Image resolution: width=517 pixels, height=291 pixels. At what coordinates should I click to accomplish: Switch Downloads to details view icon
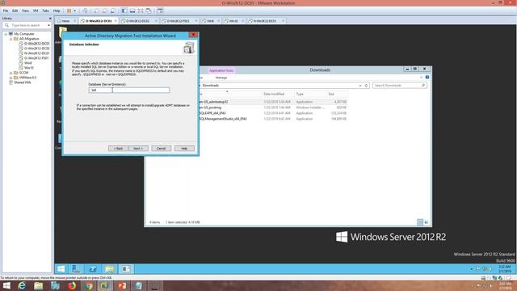click(x=420, y=222)
